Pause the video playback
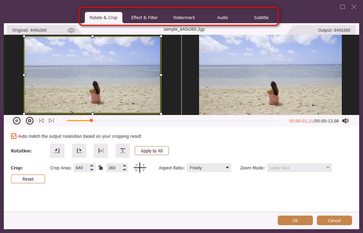 tap(17, 121)
